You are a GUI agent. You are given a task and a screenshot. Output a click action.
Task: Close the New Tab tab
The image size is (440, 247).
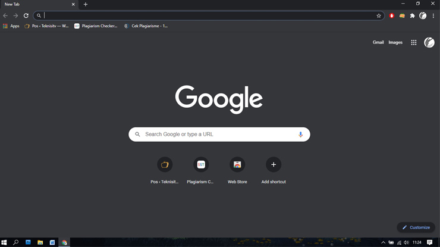pyautogui.click(x=73, y=5)
